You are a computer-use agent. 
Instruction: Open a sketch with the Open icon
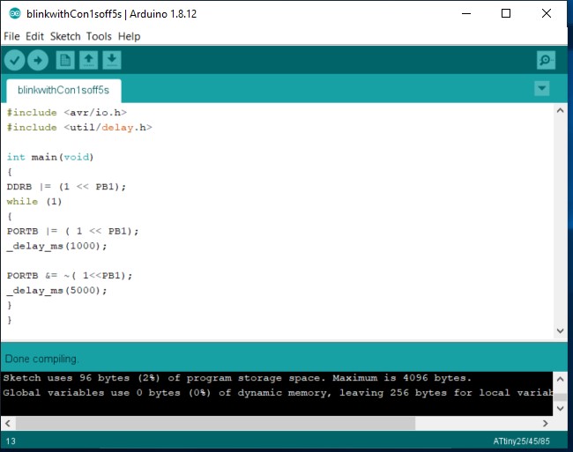(88, 60)
